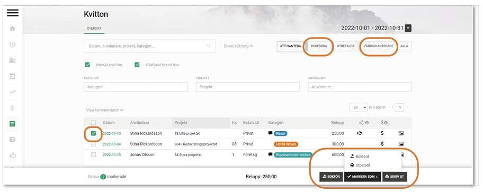Expand Visa kommentarer
Viewport: 483px width, 192px height.
click(105, 110)
